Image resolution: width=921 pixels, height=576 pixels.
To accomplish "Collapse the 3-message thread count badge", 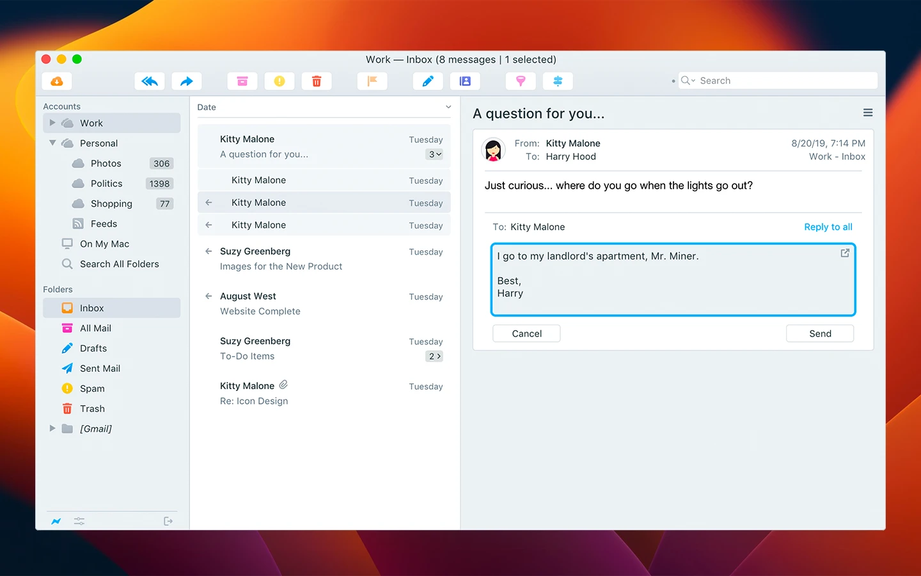I will tap(434, 154).
